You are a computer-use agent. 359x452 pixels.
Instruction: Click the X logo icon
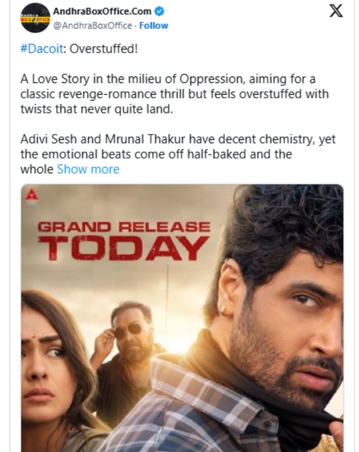[336, 11]
